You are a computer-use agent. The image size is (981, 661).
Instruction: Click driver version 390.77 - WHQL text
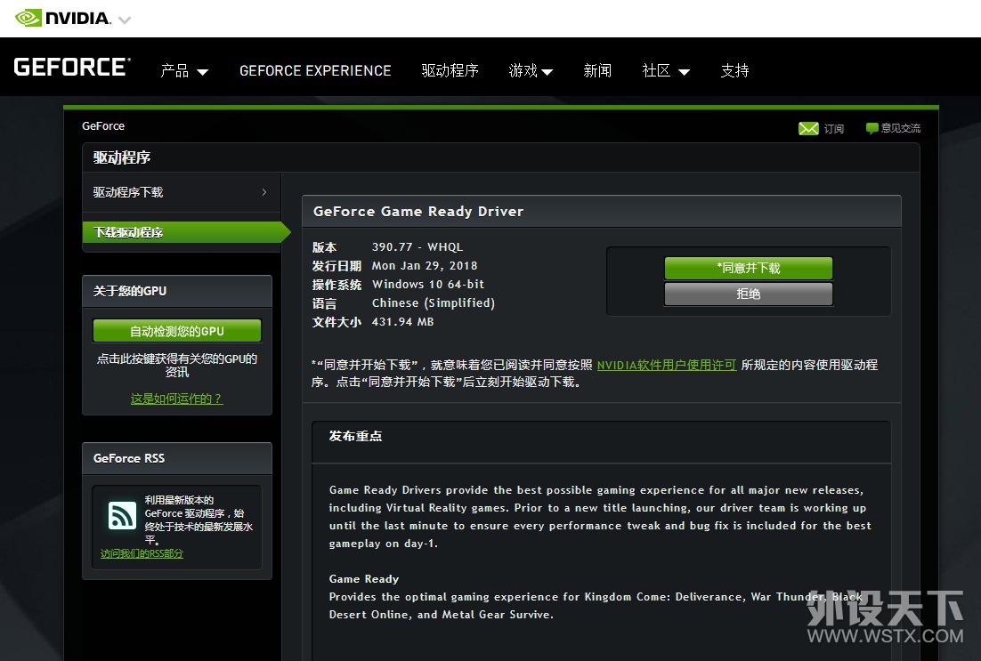[418, 247]
